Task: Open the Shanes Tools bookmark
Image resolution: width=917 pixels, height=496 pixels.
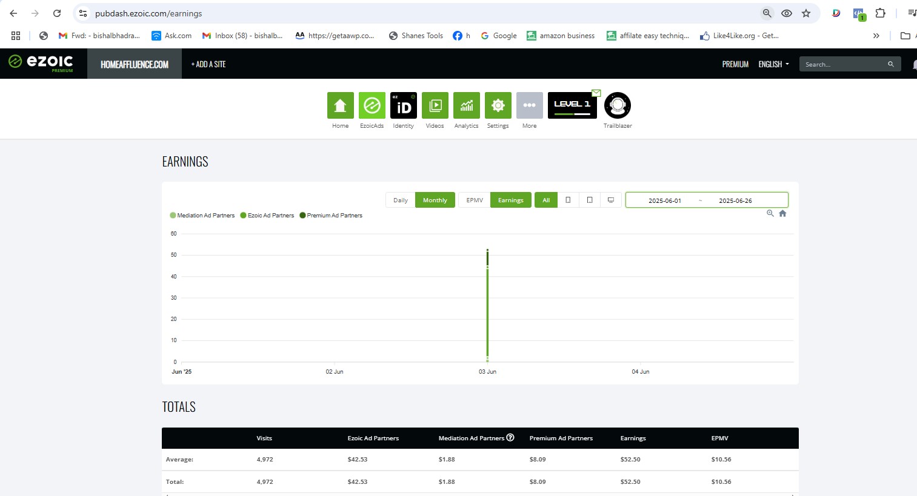Action: (x=416, y=36)
